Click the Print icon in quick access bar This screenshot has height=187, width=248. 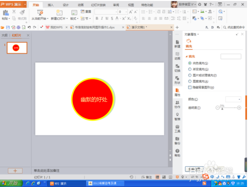pos(18,27)
